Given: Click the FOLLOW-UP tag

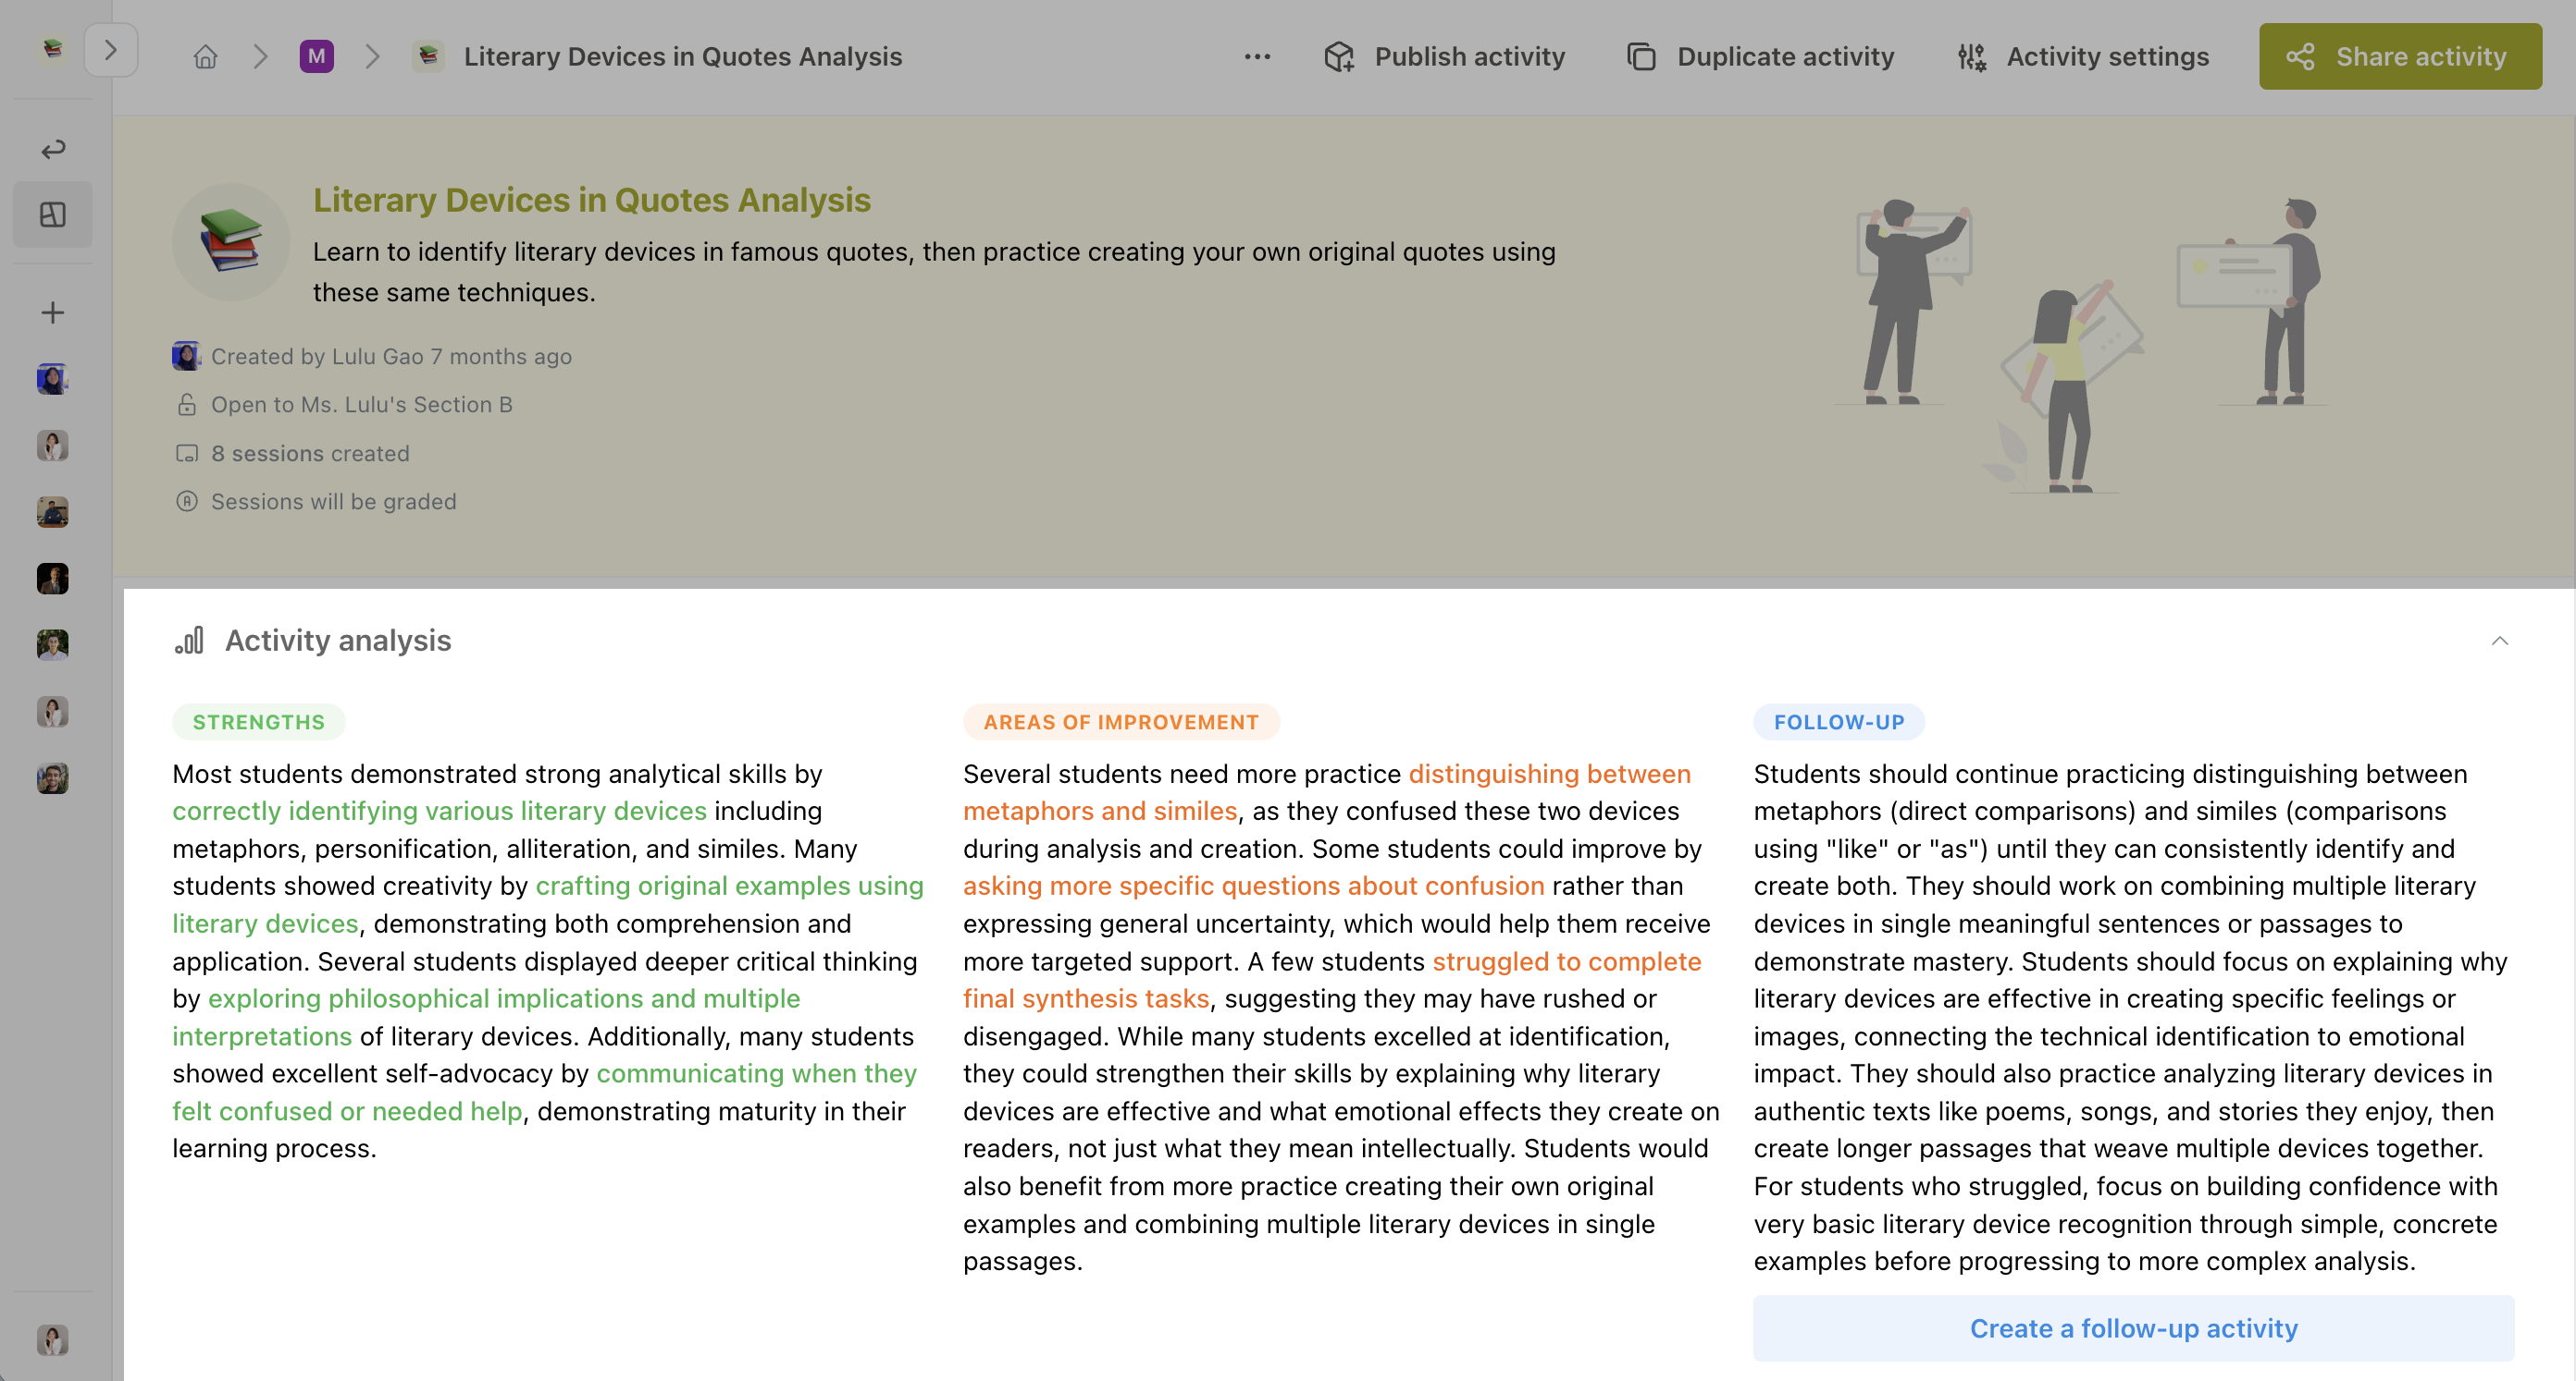Looking at the screenshot, I should point(1838,722).
